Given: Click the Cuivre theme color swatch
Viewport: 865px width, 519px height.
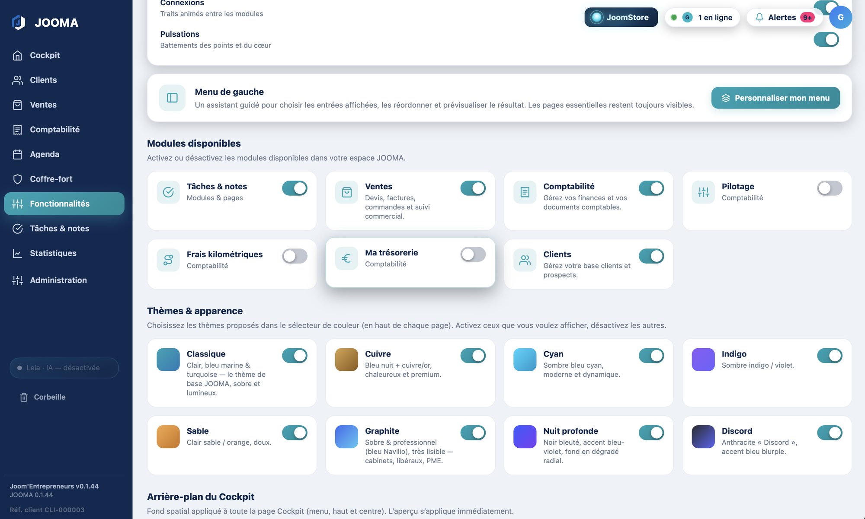Looking at the screenshot, I should (x=346, y=360).
